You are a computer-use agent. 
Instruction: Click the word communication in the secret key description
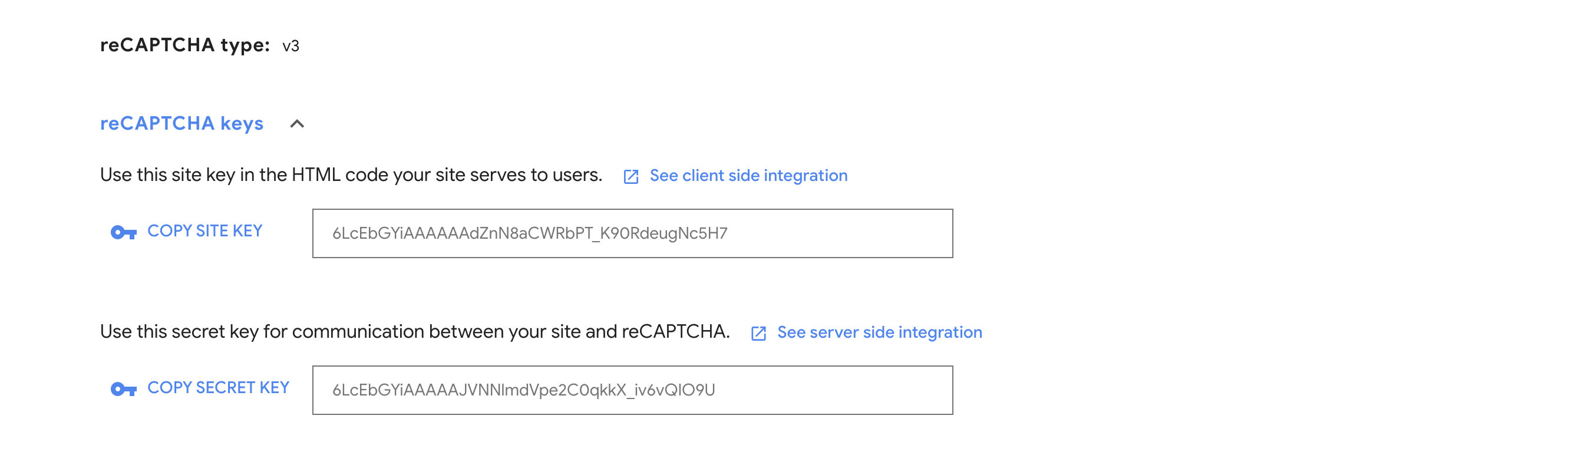[358, 332]
